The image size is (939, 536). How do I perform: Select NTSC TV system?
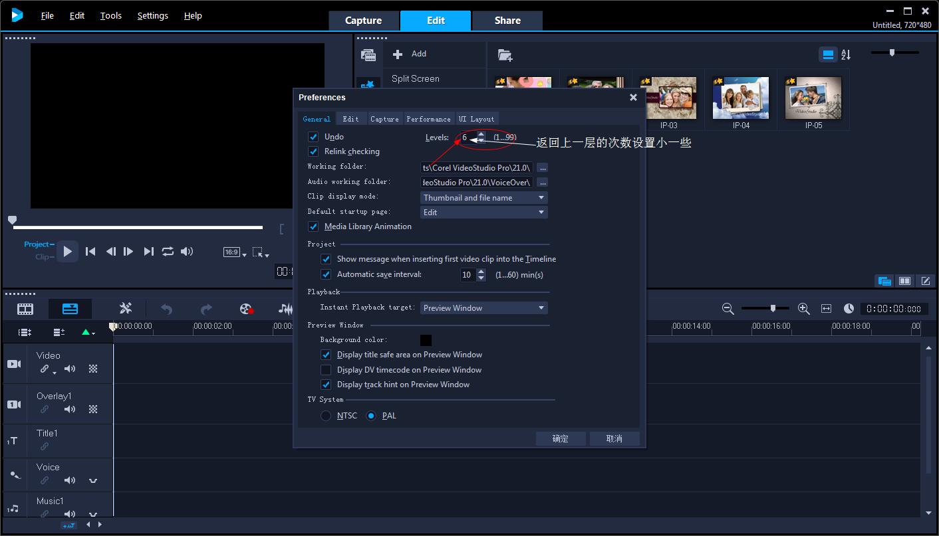tap(326, 416)
